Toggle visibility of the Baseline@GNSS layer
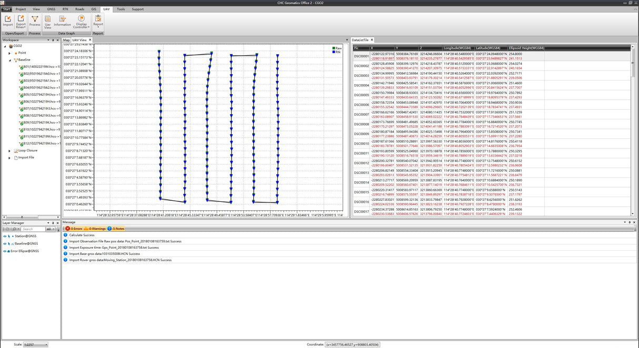 pyautogui.click(x=5, y=243)
